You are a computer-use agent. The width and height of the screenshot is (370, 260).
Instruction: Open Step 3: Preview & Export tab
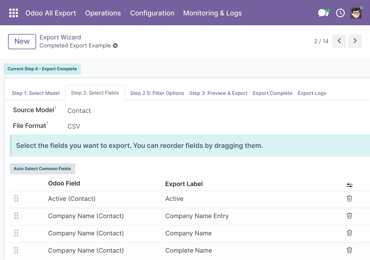tap(218, 93)
